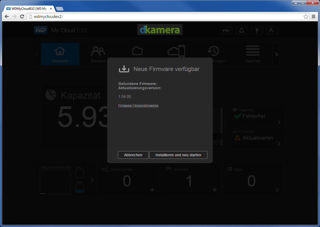Click the user account icon in header
Screen dimensions: 320x227
(272, 31)
